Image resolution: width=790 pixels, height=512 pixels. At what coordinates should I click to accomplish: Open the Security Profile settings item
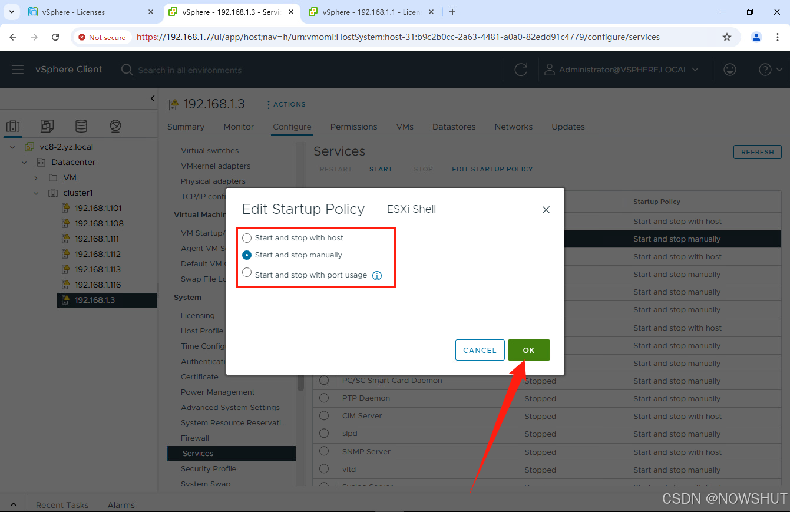[209, 468]
